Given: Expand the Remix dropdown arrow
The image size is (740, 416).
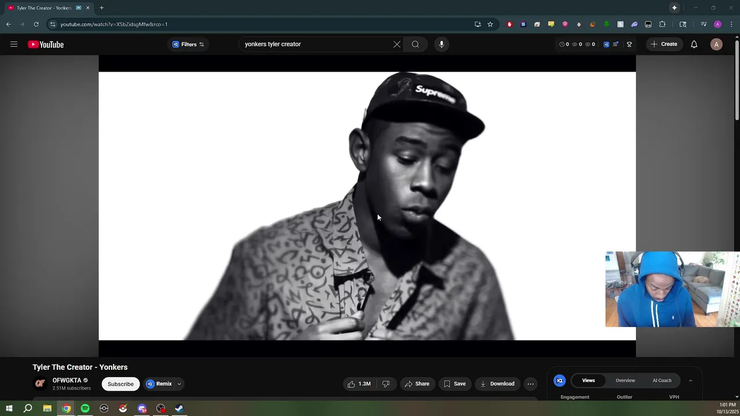Looking at the screenshot, I should tap(179, 384).
